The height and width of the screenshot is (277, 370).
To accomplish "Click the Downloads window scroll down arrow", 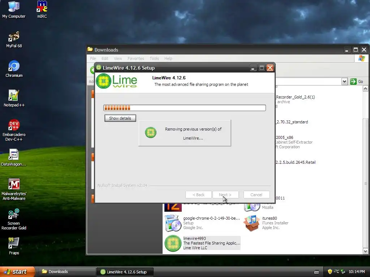I will (365, 251).
